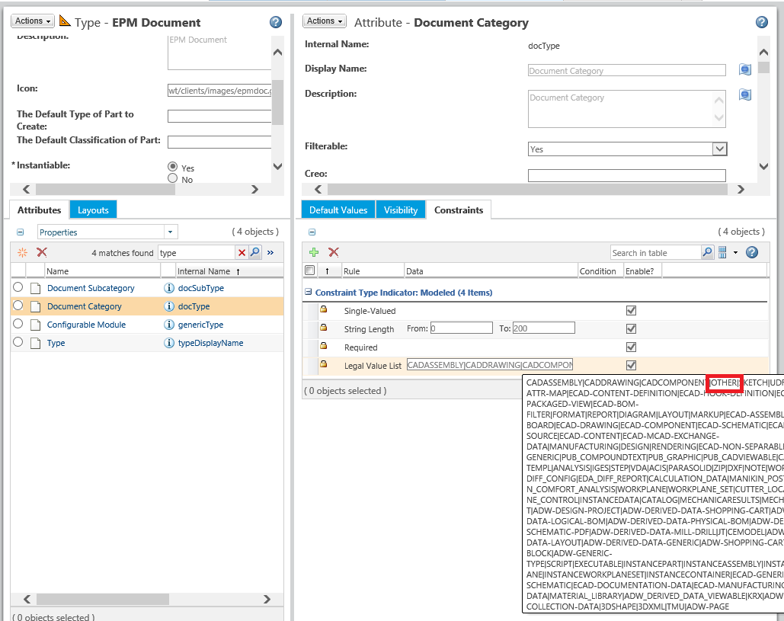
Task: Switch to Default Values tab
Action: coord(338,210)
